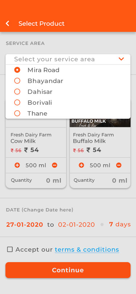Decrease Buffalo Milk quantity with minus icon
The height and width of the screenshot is (294, 136).
[119, 165]
